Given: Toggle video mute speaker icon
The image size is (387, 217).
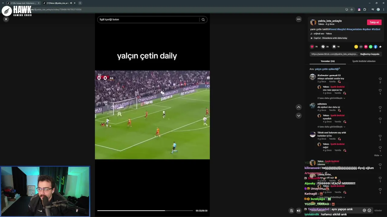Looking at the screenshot, I should pos(298,211).
